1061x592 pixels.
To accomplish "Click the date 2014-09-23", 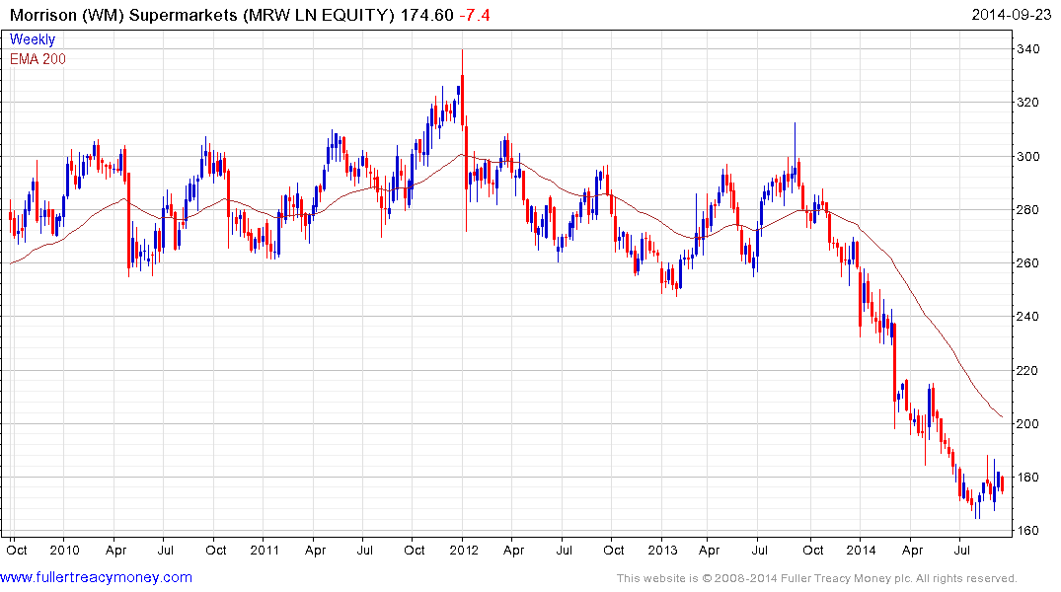I will pyautogui.click(x=1011, y=14).
